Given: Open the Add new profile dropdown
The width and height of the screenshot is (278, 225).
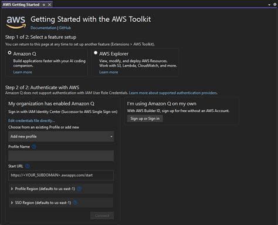Looking at the screenshot, I should tap(61, 136).
